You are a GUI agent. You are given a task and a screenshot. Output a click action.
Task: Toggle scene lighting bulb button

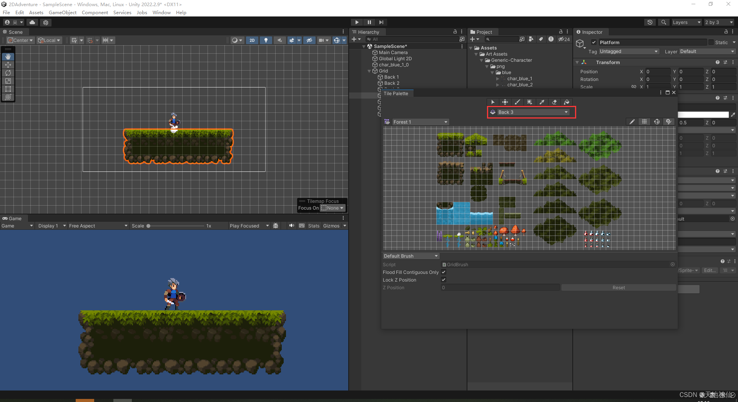pyautogui.click(x=266, y=40)
